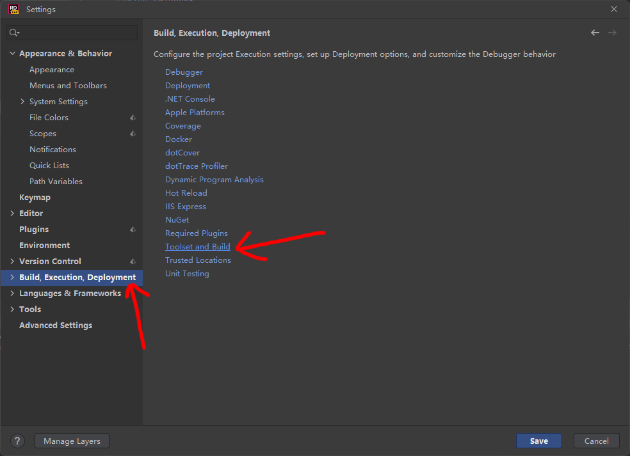The width and height of the screenshot is (630, 456).
Task: Go forward with the right arrow
Action: pos(612,33)
